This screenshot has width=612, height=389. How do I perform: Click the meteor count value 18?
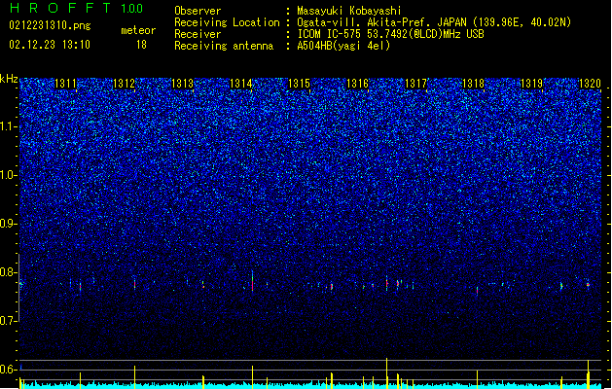(141, 45)
